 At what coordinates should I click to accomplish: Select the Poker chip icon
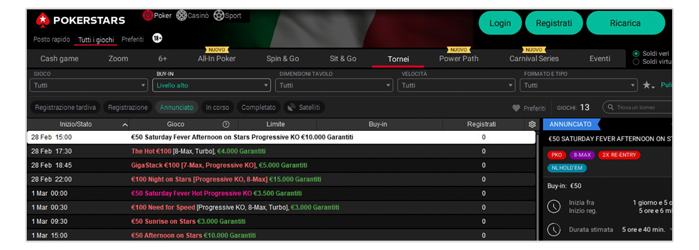coord(147,16)
